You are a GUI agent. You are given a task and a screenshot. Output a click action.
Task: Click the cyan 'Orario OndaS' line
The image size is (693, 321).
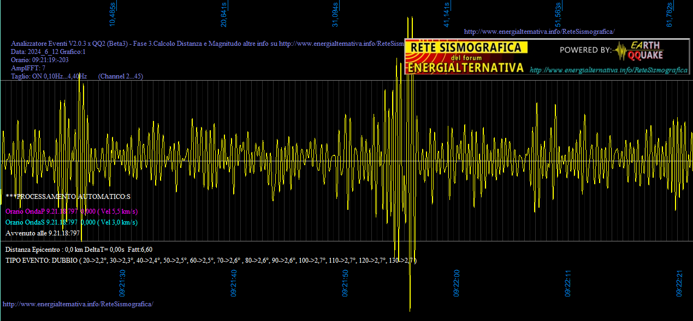[x=72, y=222]
